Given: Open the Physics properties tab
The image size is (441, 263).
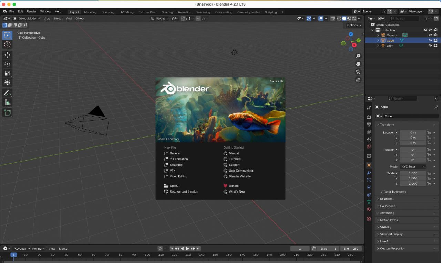Looking at the screenshot, I should [369, 187].
